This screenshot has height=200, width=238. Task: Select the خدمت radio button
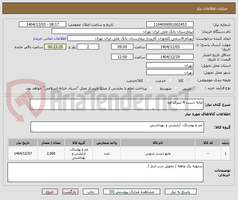click(x=170, y=80)
